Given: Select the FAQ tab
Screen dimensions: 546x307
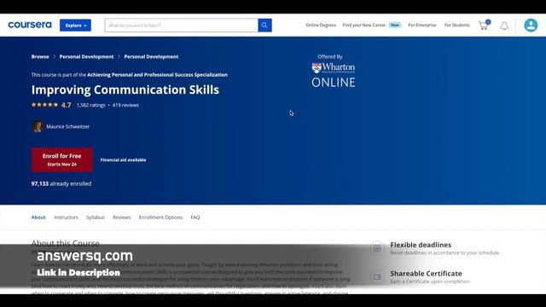Looking at the screenshot, I should click(x=195, y=217).
